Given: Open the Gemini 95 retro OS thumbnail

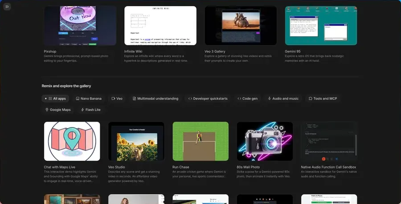Looking at the screenshot, I should coord(321,25).
